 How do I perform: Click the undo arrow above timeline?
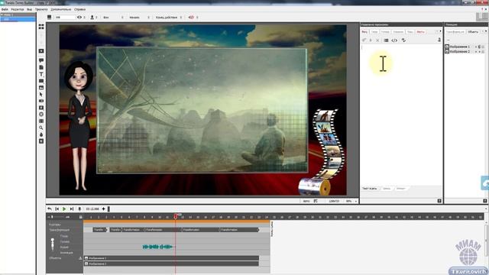point(50,209)
